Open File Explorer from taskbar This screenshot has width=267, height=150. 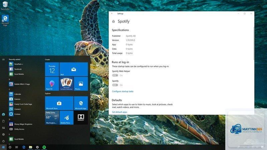point(30,147)
